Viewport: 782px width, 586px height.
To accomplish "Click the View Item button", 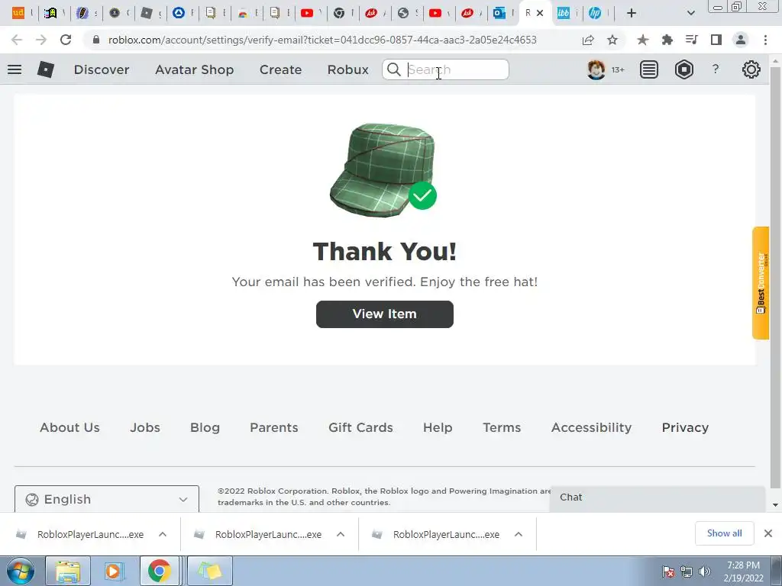I will pyautogui.click(x=385, y=314).
